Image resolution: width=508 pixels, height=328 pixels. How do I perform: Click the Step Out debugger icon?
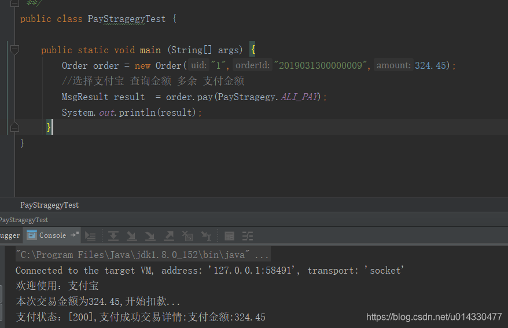169,236
